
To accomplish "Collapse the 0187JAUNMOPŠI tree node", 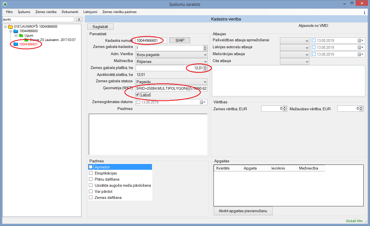I will point(6,27).
